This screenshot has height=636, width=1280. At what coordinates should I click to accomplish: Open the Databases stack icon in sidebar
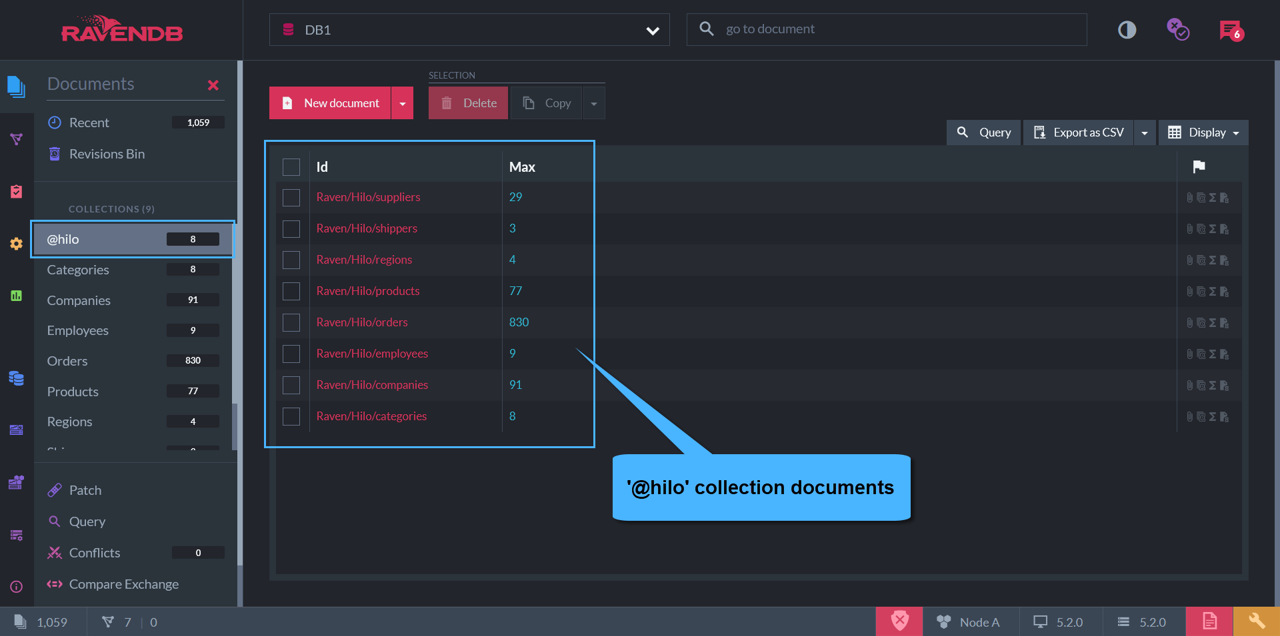16,378
